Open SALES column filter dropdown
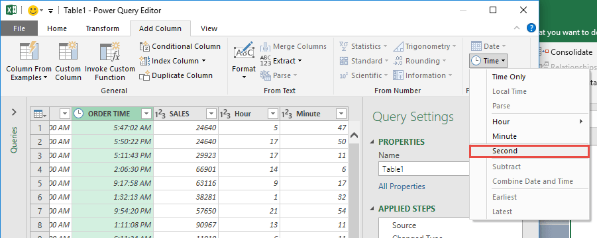597x238 pixels. (x=211, y=114)
